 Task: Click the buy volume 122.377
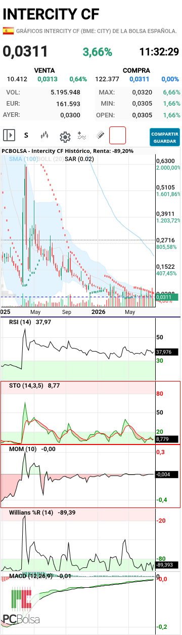point(107,79)
